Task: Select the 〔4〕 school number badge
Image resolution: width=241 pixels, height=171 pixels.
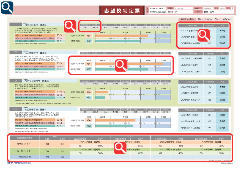Action: [x=16, y=109]
